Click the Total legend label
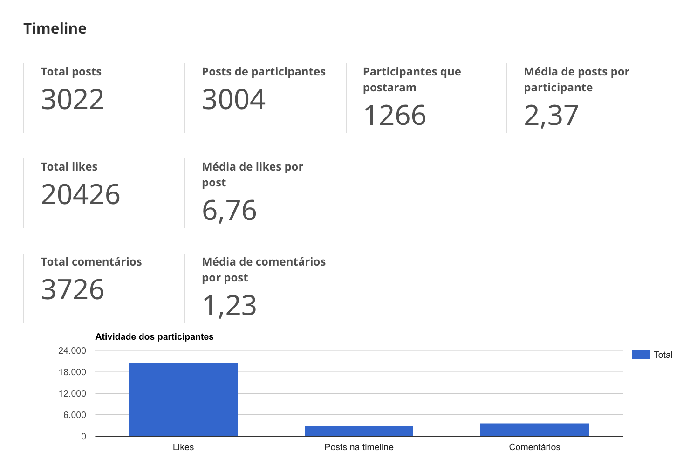 click(663, 355)
